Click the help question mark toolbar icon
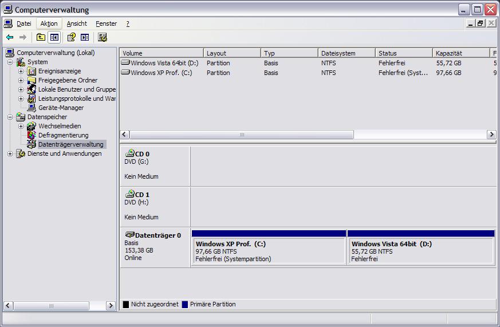Screen dimensions: 500x327 click(71, 37)
